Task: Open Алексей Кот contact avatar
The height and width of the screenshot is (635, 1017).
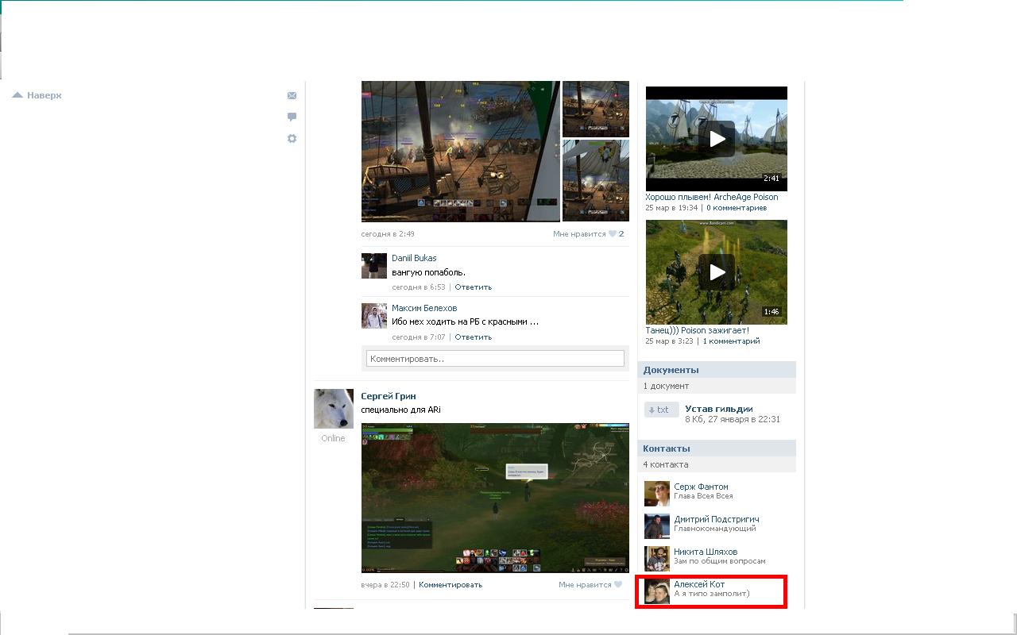Action: click(657, 591)
